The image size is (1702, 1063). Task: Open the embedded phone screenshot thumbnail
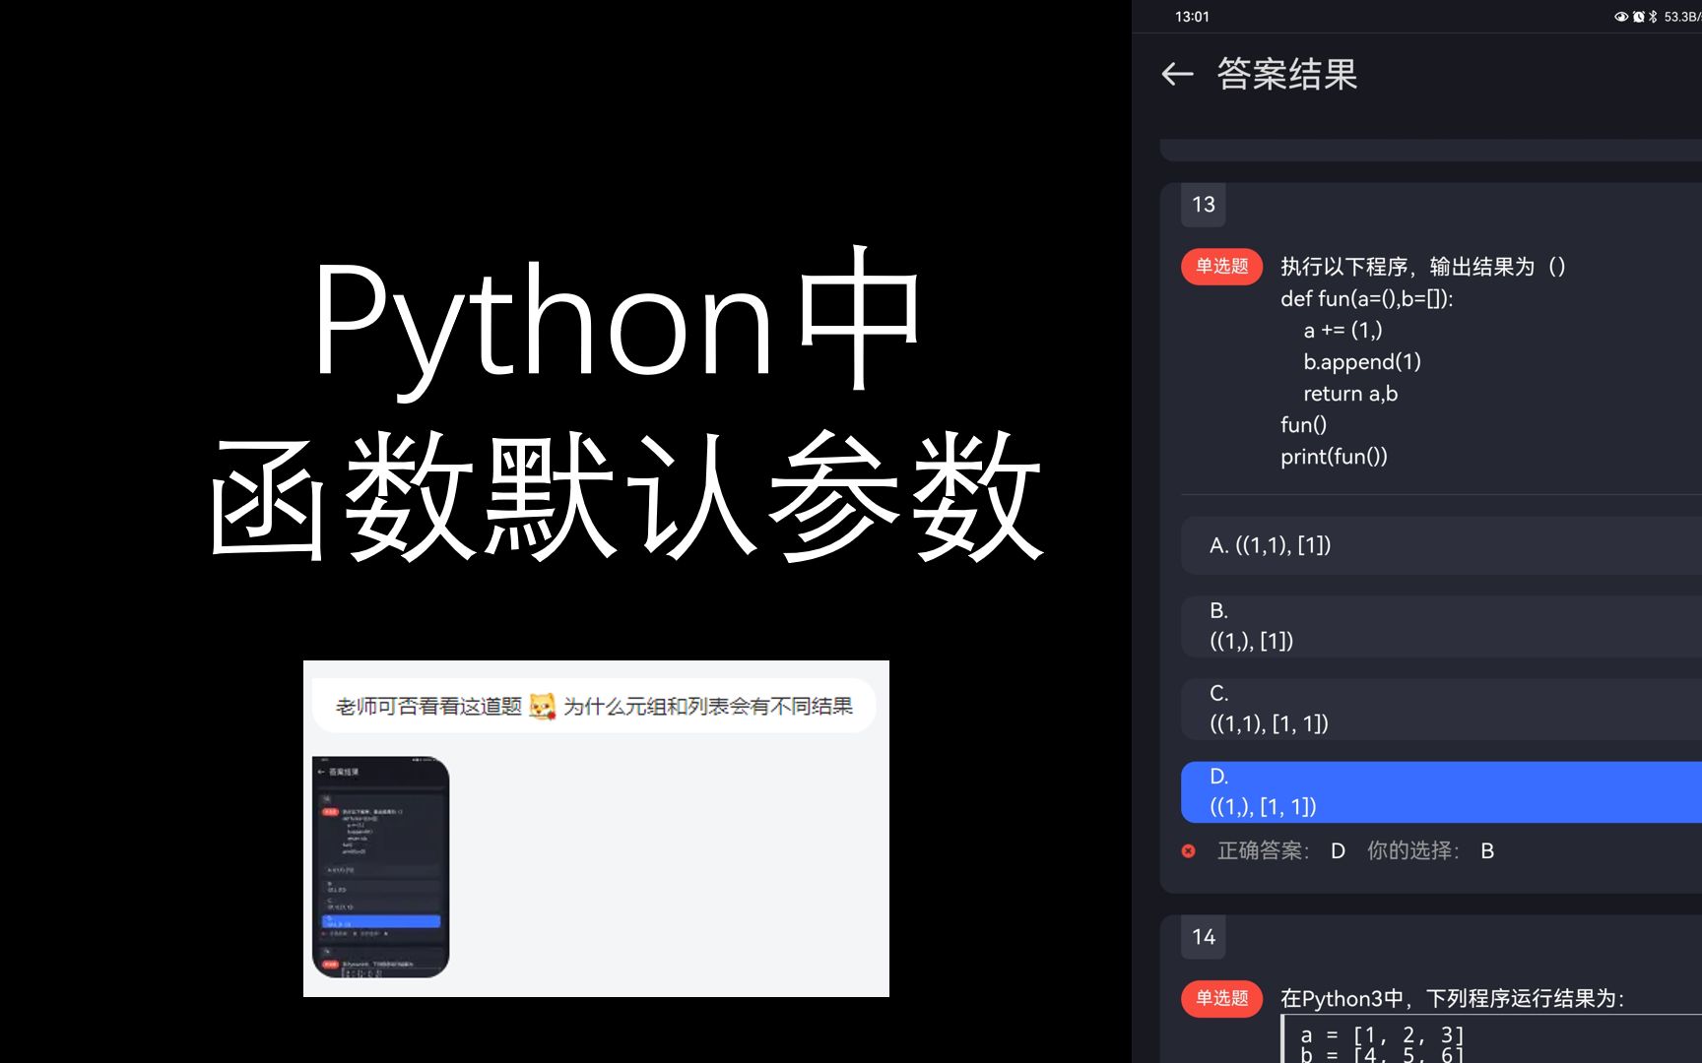click(x=380, y=866)
